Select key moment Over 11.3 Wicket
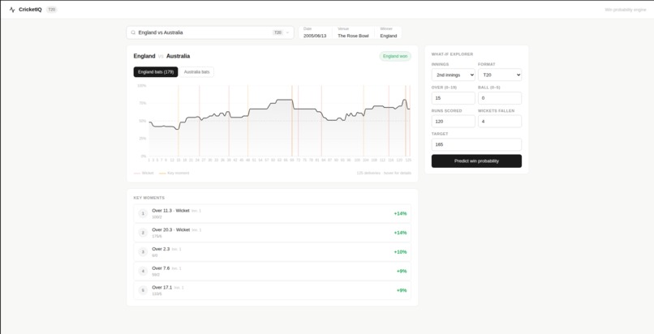654x334 pixels. tap(273, 214)
